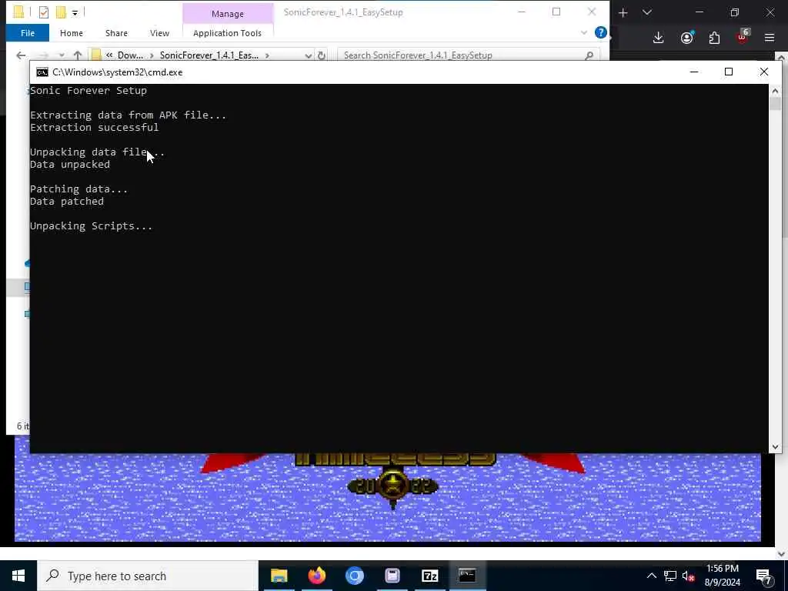This screenshot has width=788, height=591.
Task: Open File Explorer from taskbar
Action: [x=279, y=576]
